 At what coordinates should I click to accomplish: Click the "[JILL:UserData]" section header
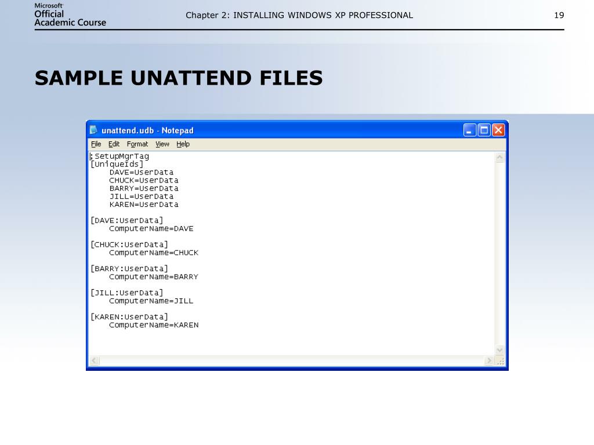(127, 293)
